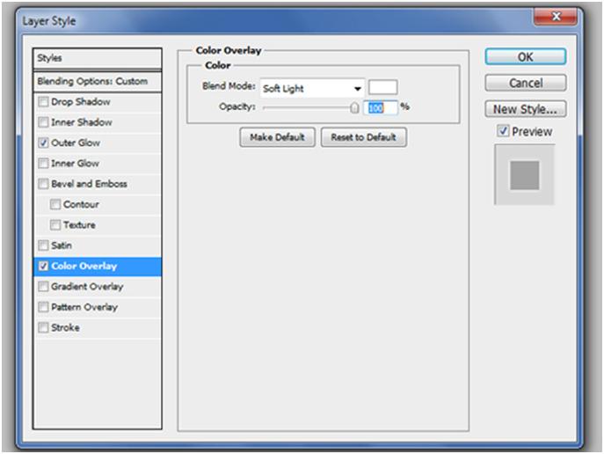Open the Blend Mode dropdown showing Soft Light
The width and height of the screenshot is (604, 454).
tap(312, 88)
